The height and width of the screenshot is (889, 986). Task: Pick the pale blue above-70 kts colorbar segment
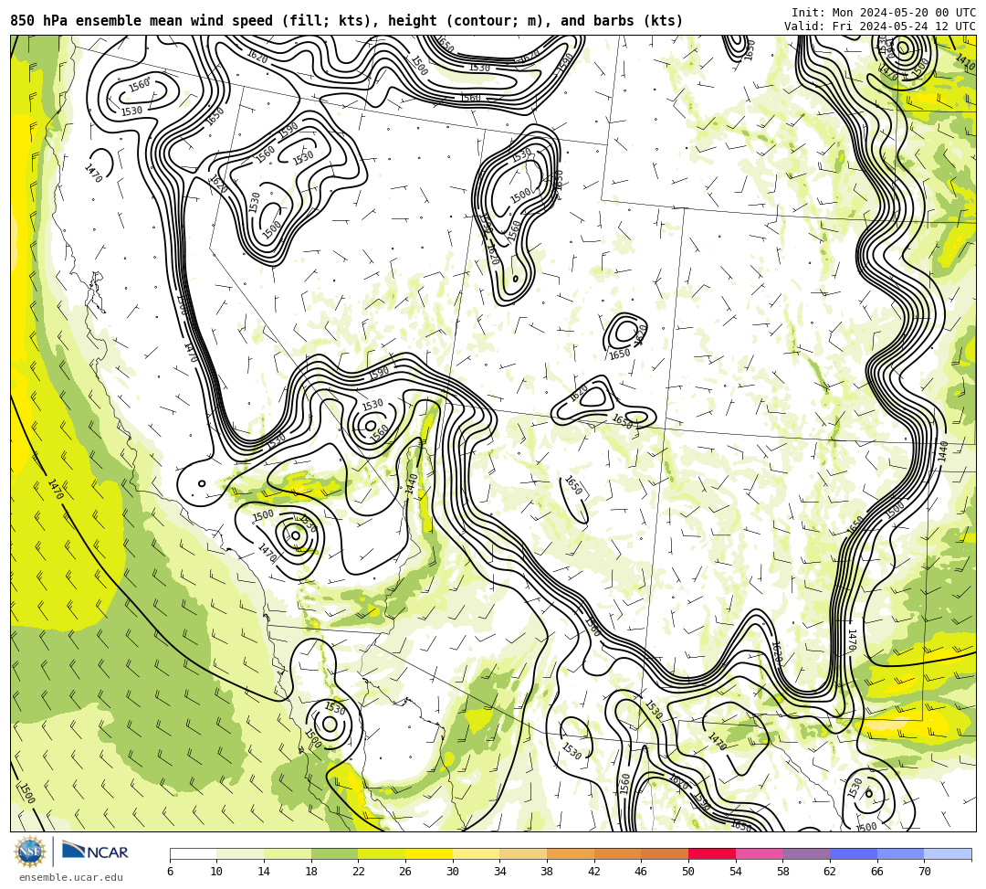948,853
